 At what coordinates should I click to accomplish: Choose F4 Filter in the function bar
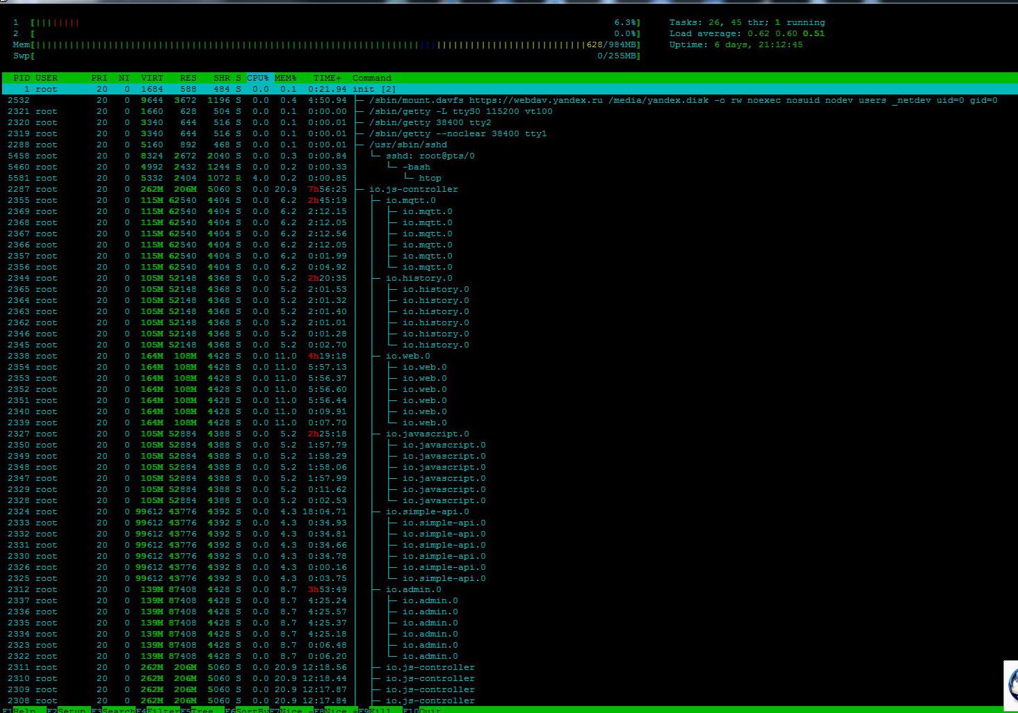pyautogui.click(x=158, y=710)
